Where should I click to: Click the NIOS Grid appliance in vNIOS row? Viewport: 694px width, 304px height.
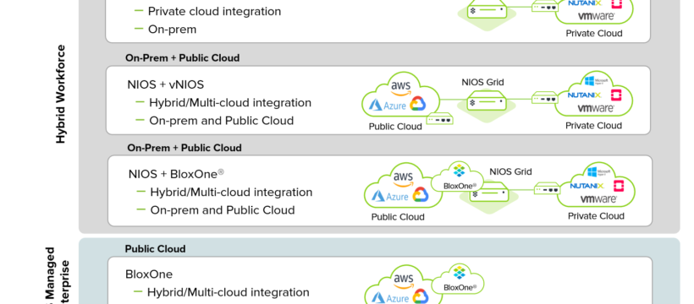click(x=487, y=102)
